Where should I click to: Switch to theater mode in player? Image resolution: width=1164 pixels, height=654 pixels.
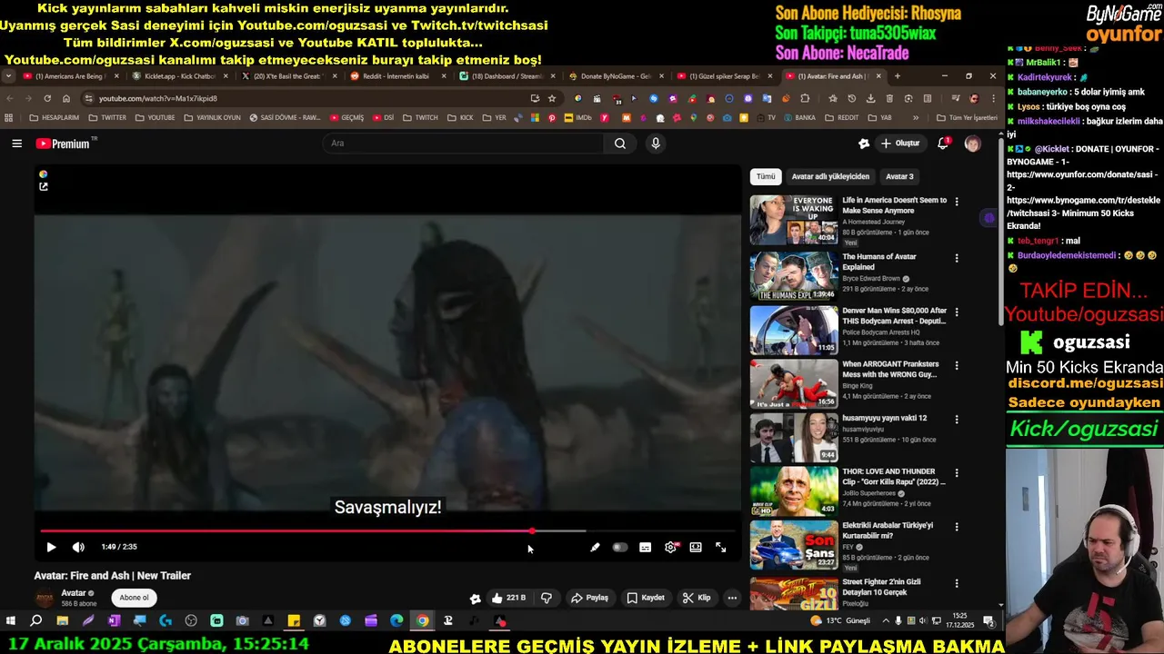[696, 548]
